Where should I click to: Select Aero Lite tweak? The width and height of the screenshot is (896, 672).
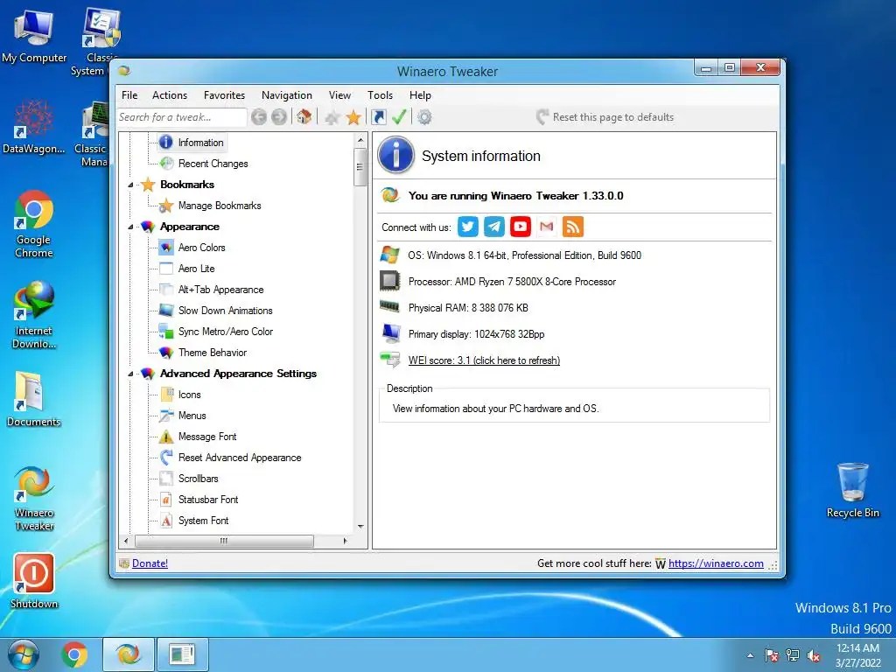[x=196, y=269]
